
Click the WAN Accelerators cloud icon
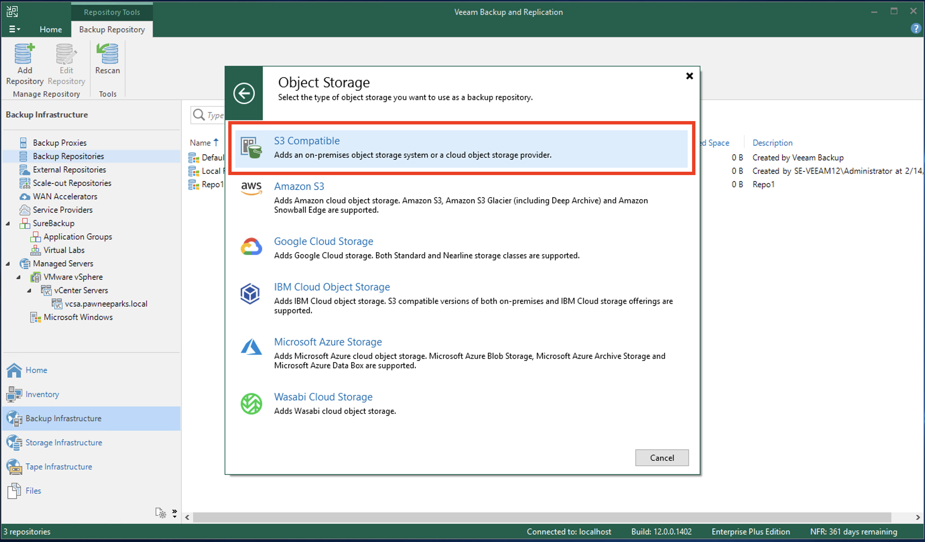24,197
